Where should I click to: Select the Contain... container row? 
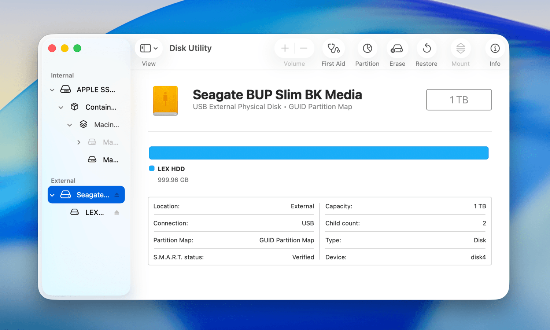coord(86,107)
